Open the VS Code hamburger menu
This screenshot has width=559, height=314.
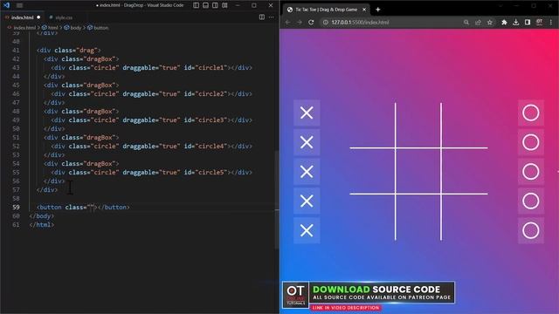tap(19, 5)
